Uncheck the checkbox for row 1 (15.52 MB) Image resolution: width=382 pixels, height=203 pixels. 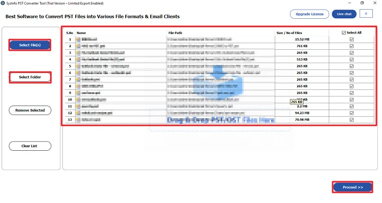coord(351,40)
